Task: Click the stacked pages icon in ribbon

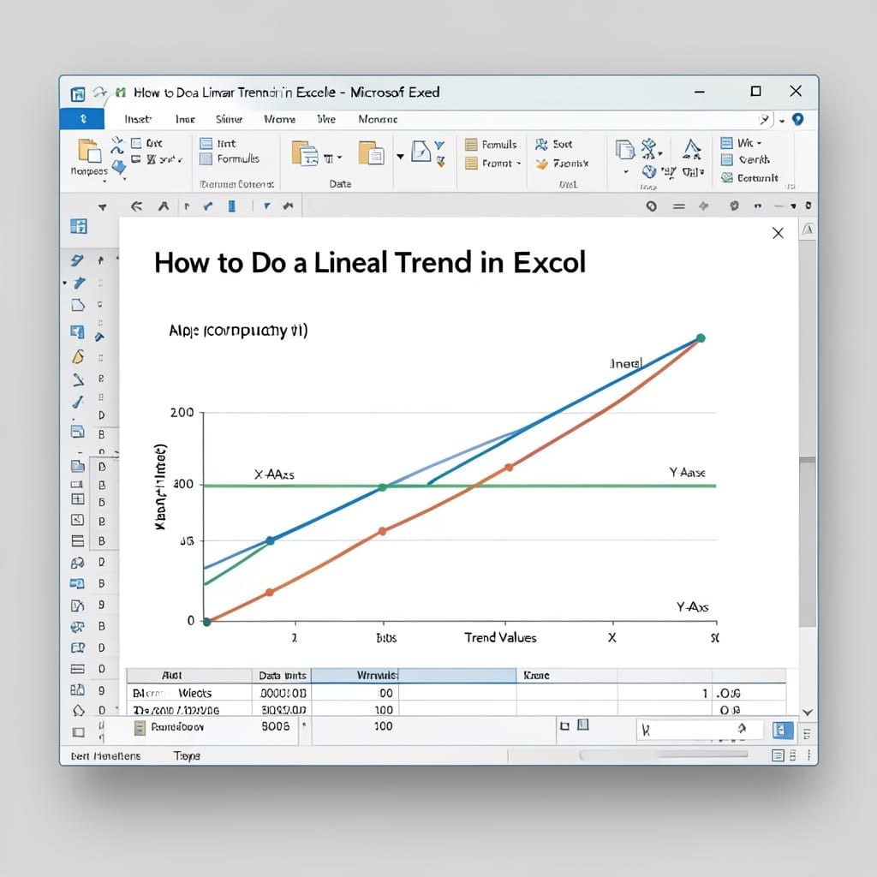Action: [624, 149]
